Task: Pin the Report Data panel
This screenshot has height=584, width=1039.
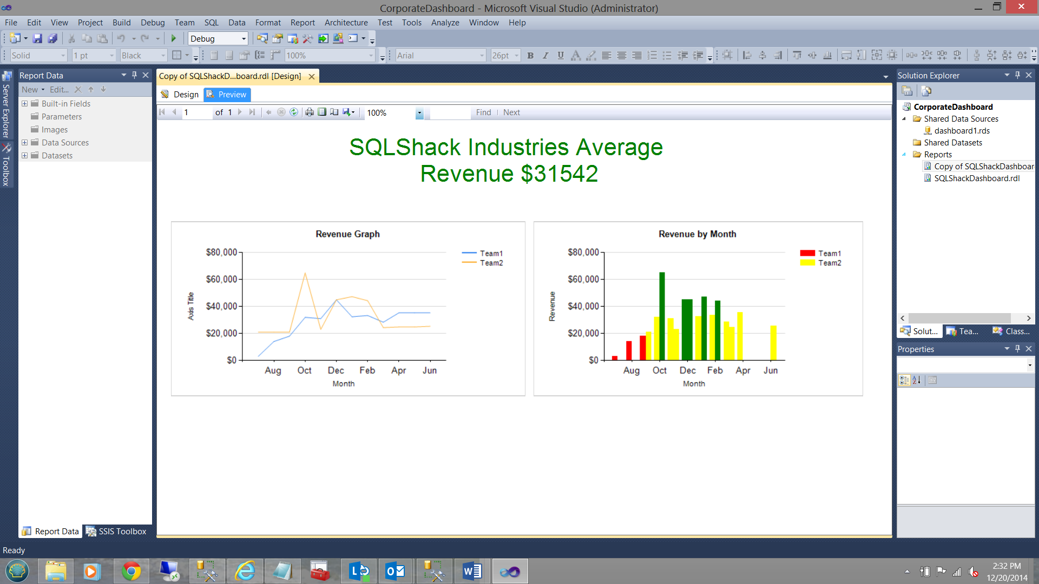Action: [134, 75]
